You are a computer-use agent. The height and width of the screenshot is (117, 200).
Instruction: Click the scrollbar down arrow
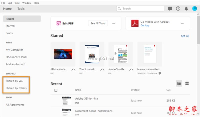[198, 114]
